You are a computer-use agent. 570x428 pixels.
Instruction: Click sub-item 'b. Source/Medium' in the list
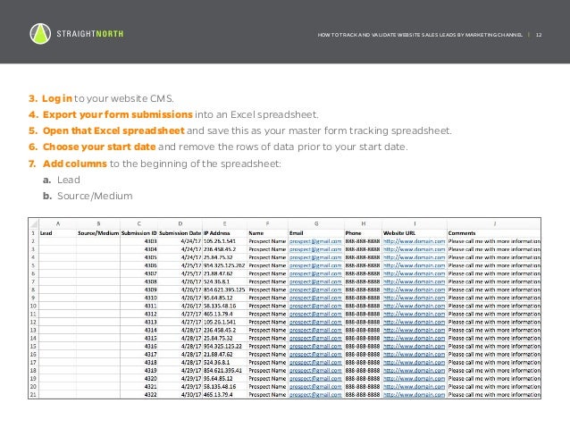(x=88, y=196)
